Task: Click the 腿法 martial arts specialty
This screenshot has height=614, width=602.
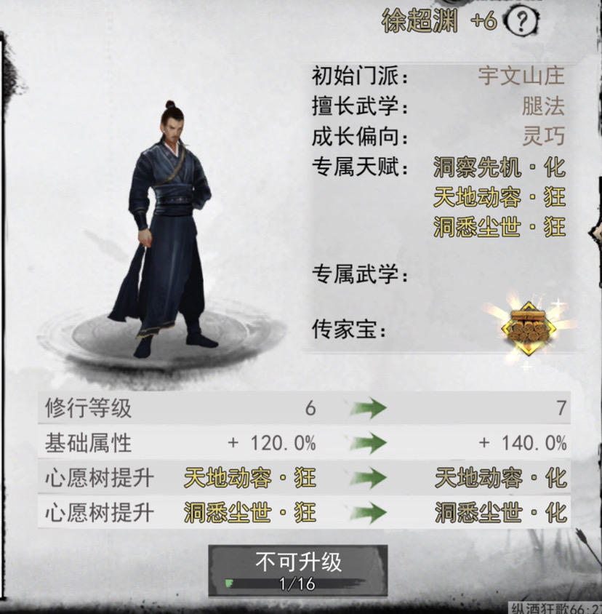Action: point(543,106)
